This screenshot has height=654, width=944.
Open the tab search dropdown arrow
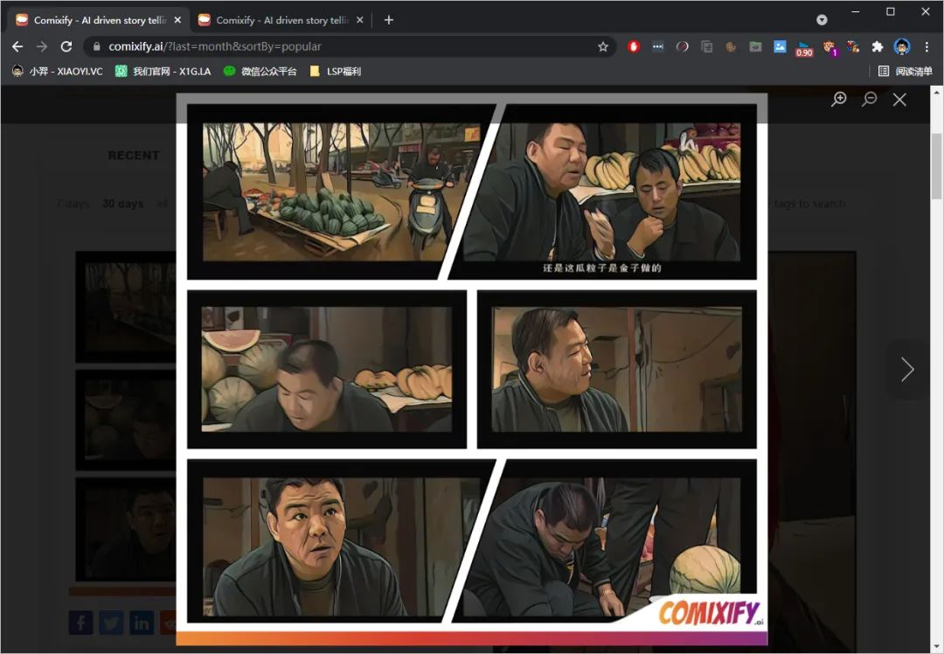(821, 20)
